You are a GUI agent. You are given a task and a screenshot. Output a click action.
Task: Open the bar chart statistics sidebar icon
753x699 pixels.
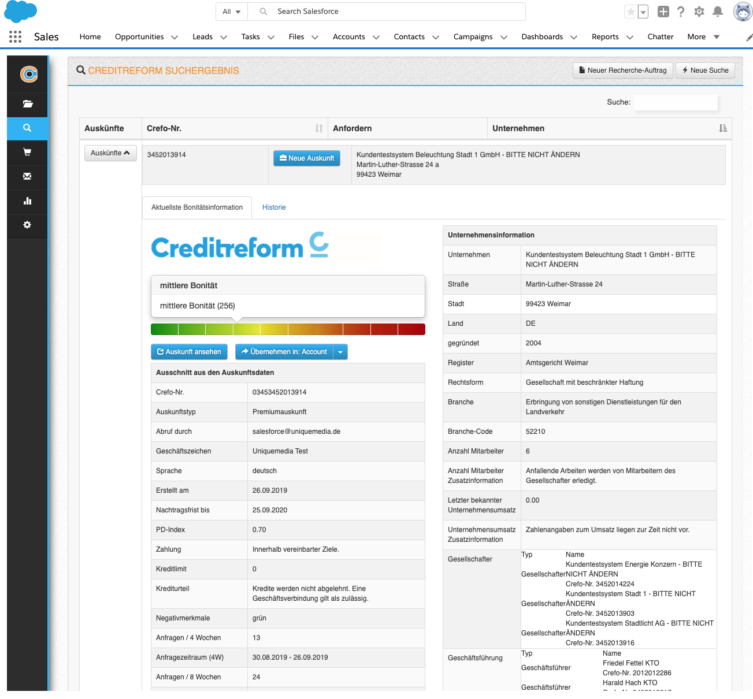(x=27, y=201)
